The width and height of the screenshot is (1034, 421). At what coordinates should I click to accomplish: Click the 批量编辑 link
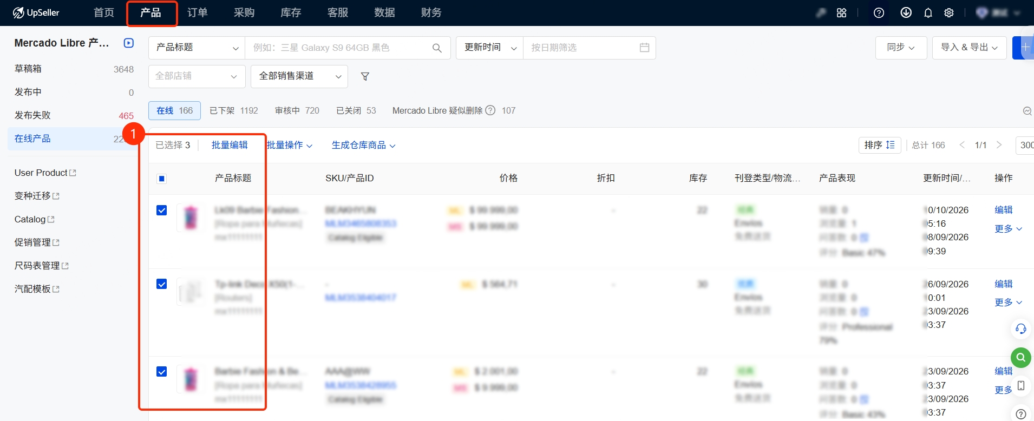(230, 145)
